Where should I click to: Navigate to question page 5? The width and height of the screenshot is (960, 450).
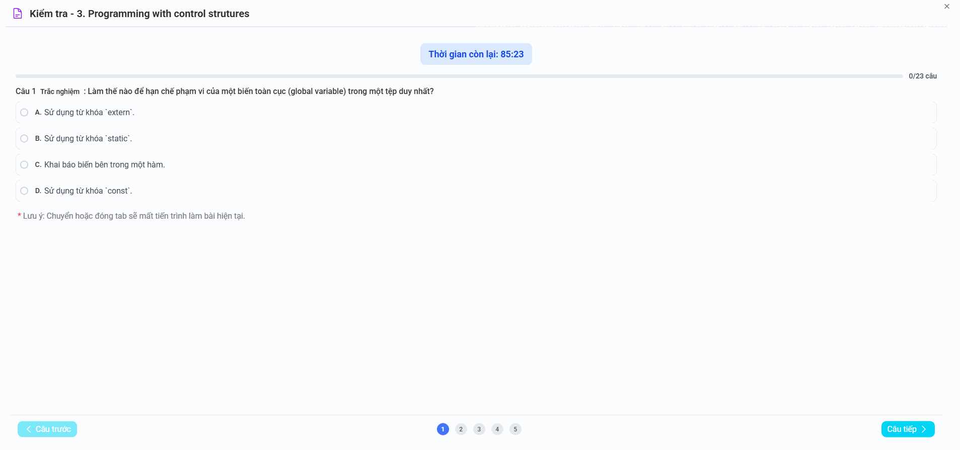515,429
